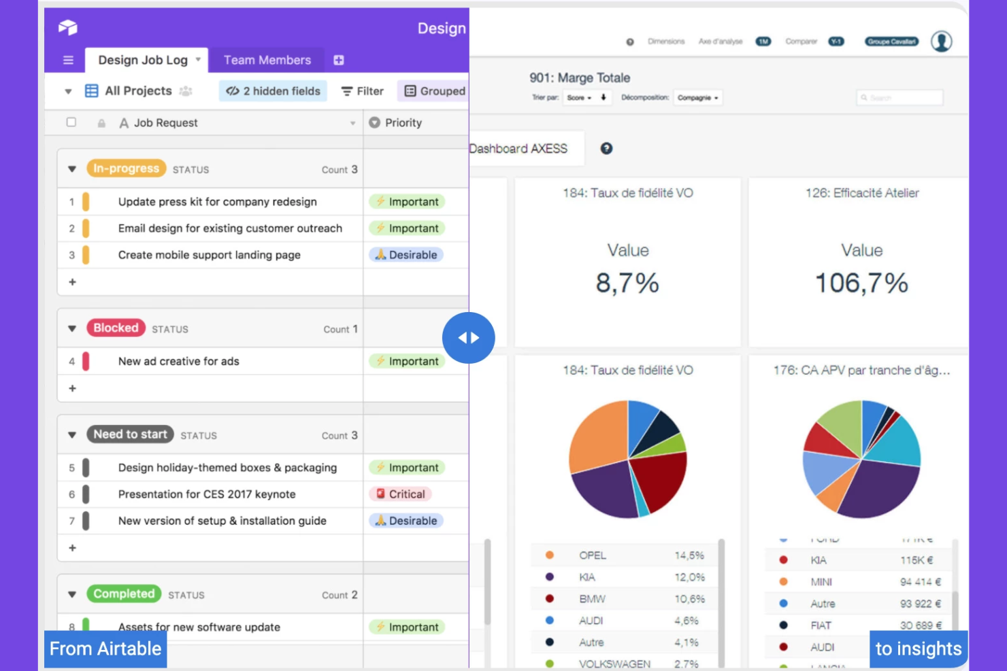Click the All Projects grid view icon

point(91,91)
